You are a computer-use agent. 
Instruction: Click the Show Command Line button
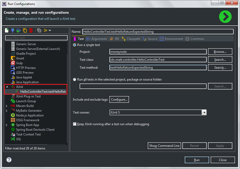click(x=164, y=146)
